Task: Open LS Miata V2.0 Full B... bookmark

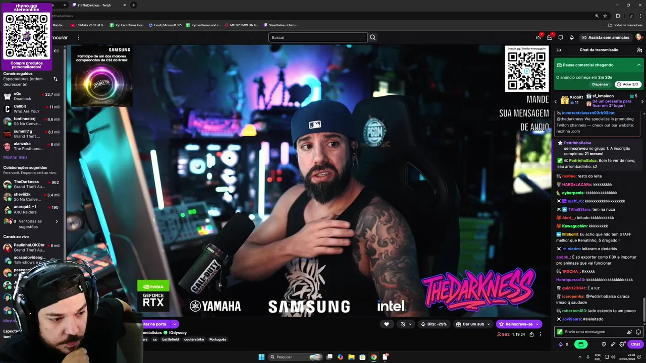Action: [88, 25]
